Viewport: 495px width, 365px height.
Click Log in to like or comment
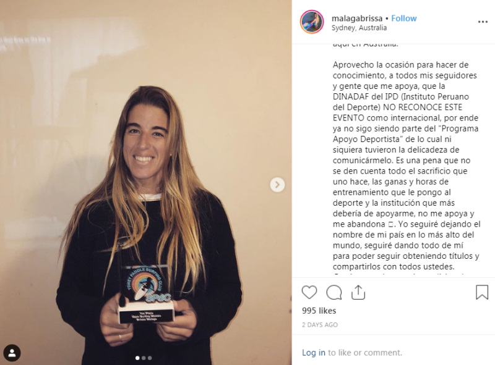313,353
